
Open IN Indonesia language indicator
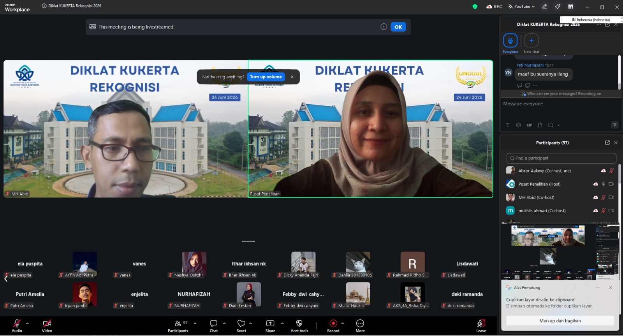(591, 20)
